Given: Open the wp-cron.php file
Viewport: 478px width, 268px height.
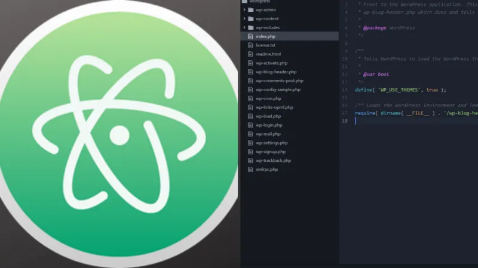Looking at the screenshot, I should [x=268, y=98].
